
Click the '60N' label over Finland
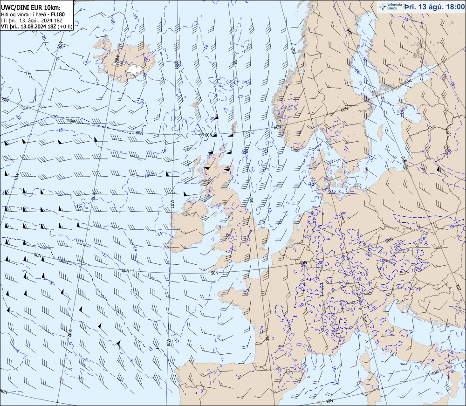point(408,82)
